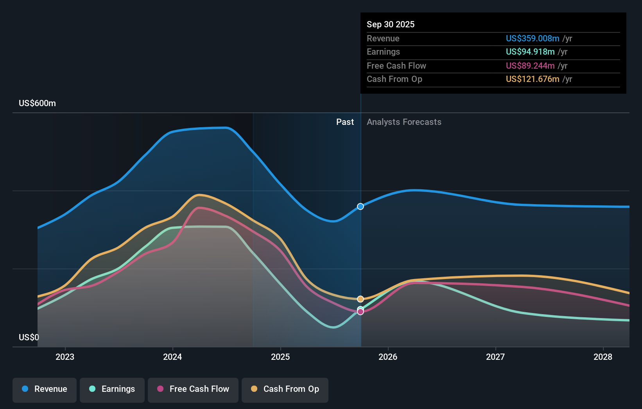Select the pink Free Cash Flow chart marker
Image resolution: width=642 pixels, height=409 pixels.
pyautogui.click(x=360, y=311)
